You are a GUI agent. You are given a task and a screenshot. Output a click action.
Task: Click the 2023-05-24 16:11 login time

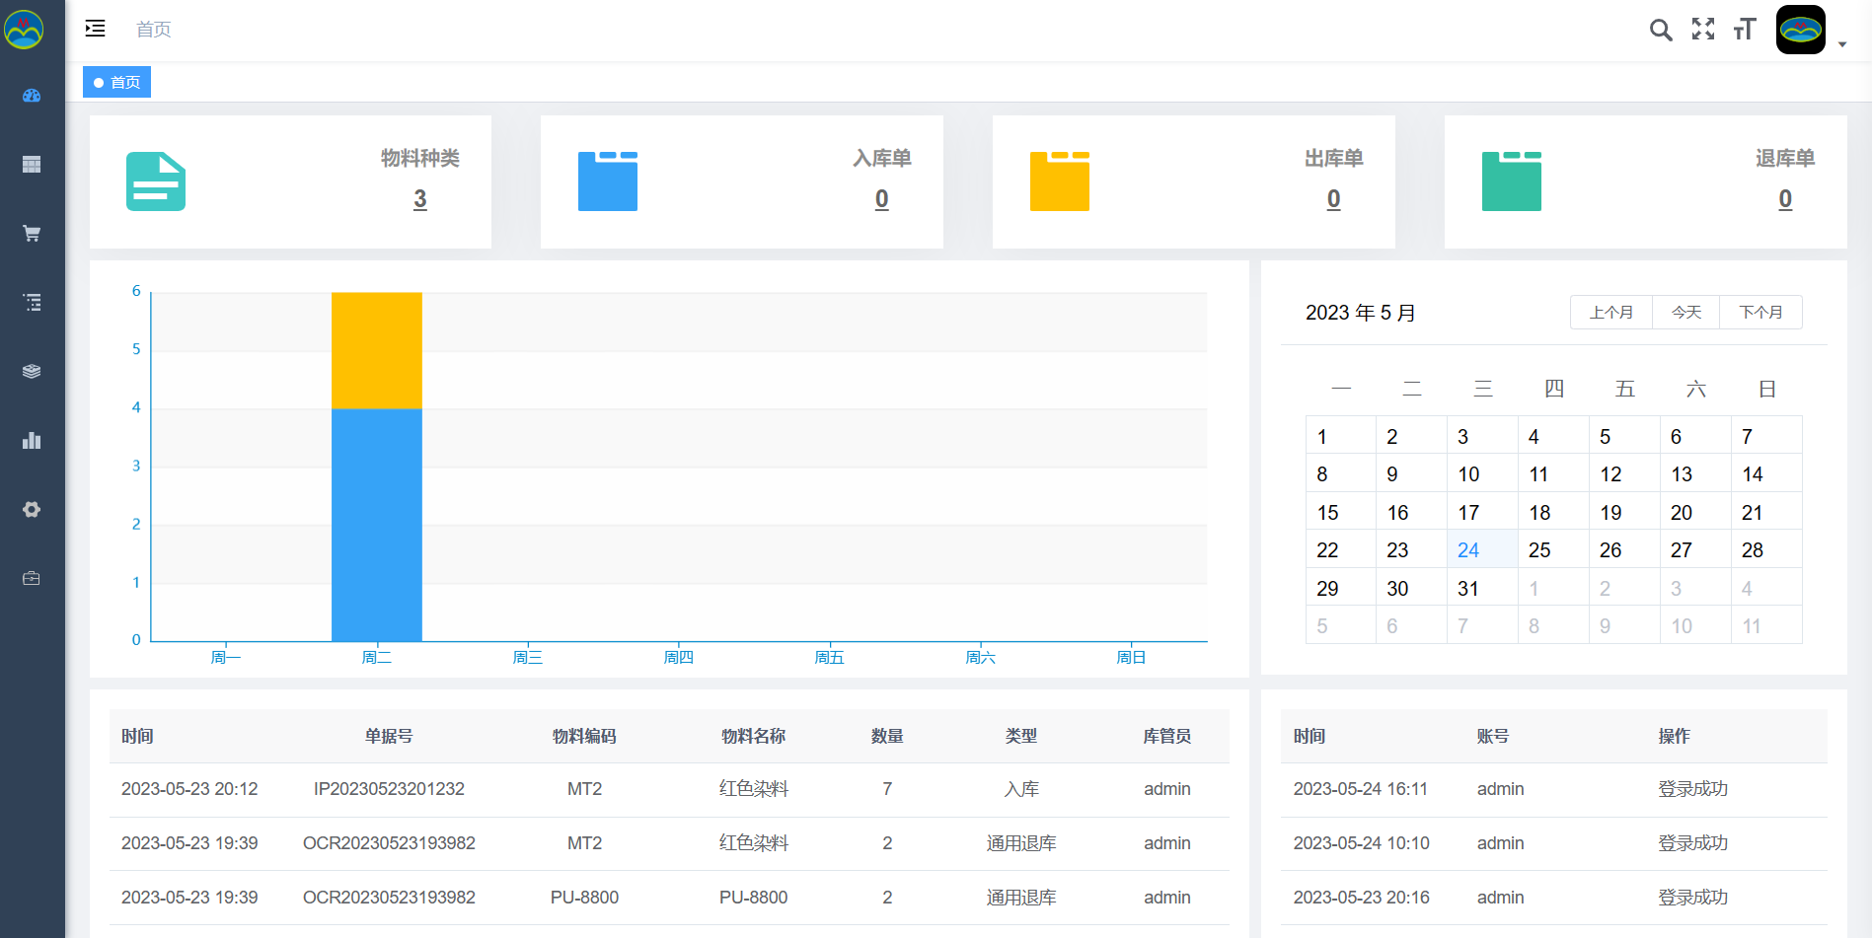1361,789
